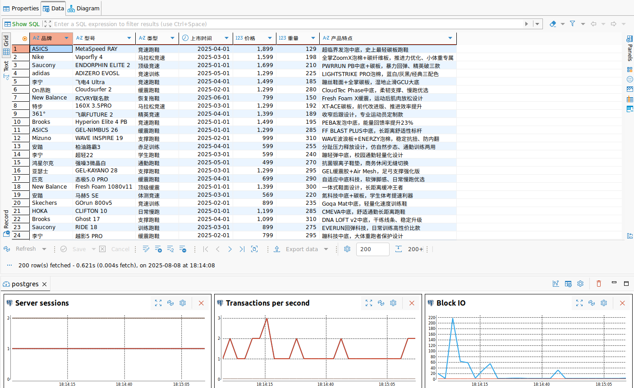Open 产品特点 column header dropdown arrow

click(450, 38)
